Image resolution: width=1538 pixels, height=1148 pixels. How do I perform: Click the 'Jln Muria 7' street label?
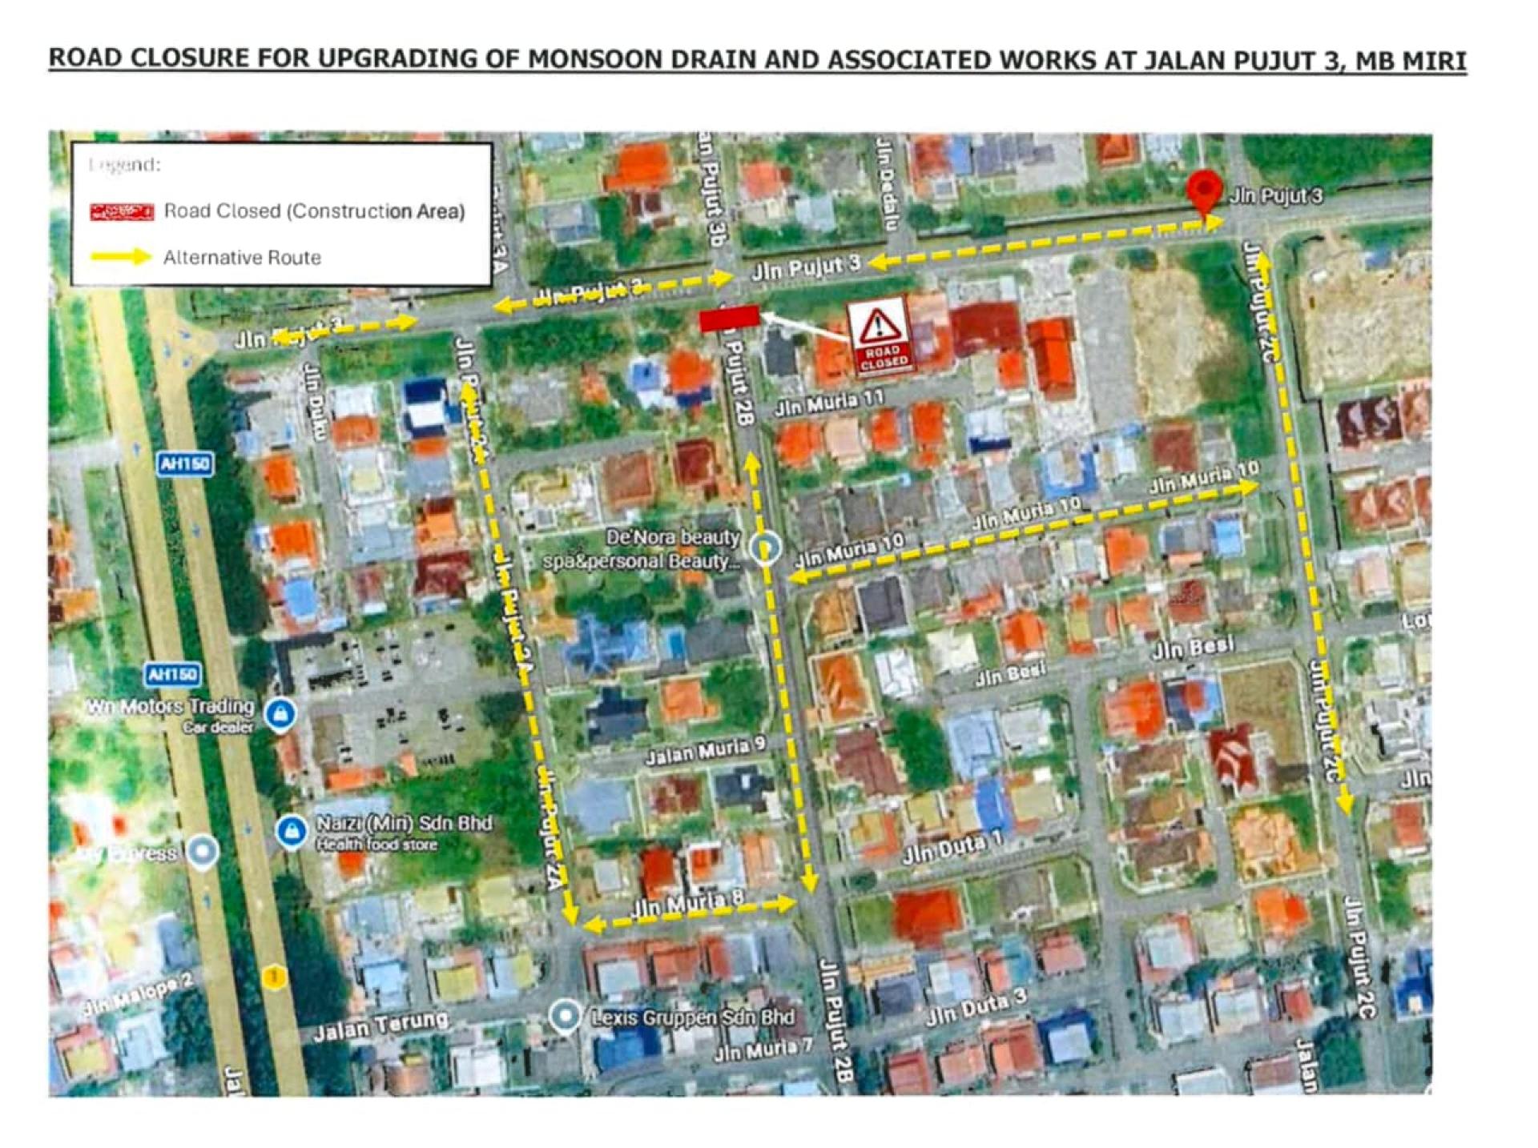coord(763,1050)
